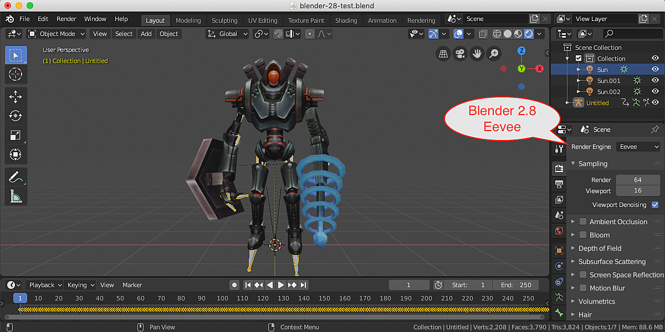Hide Sun.001 with eye icon
Viewport: 665px width, 332px height.
coord(655,81)
